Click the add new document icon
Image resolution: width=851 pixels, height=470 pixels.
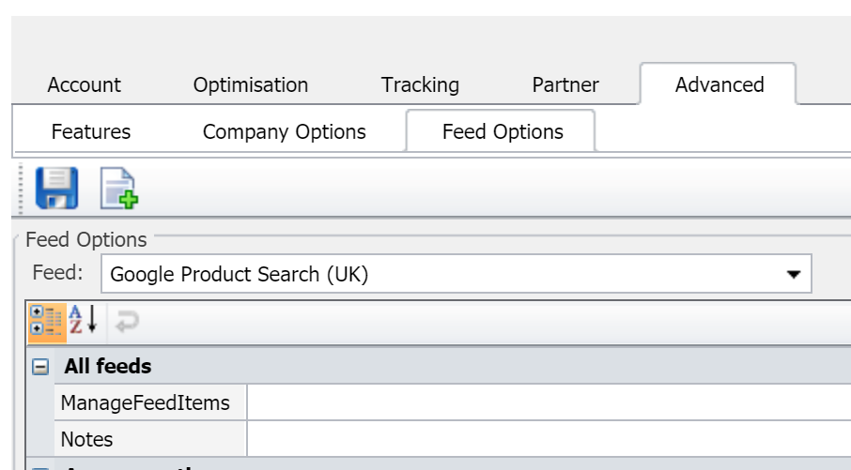click(x=119, y=189)
